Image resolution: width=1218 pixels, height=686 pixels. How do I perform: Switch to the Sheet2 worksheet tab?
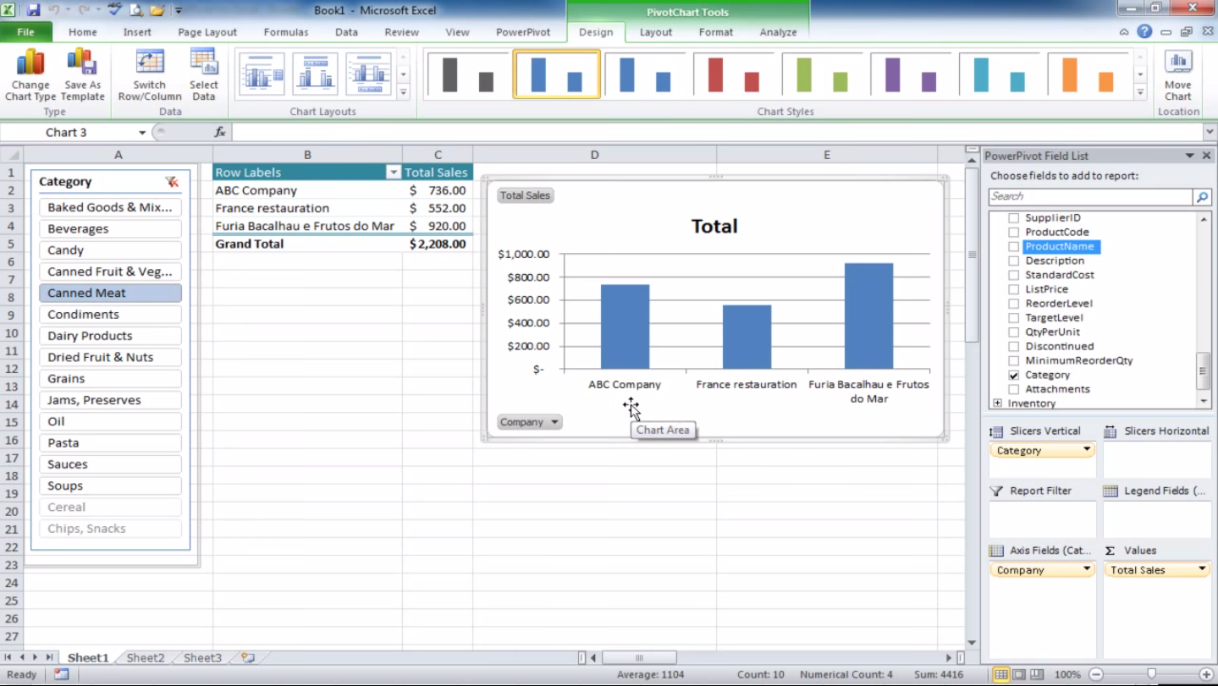point(146,657)
